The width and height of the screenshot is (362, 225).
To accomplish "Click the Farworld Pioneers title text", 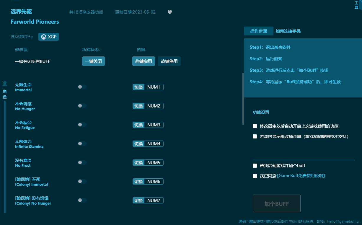I will coord(35,22).
